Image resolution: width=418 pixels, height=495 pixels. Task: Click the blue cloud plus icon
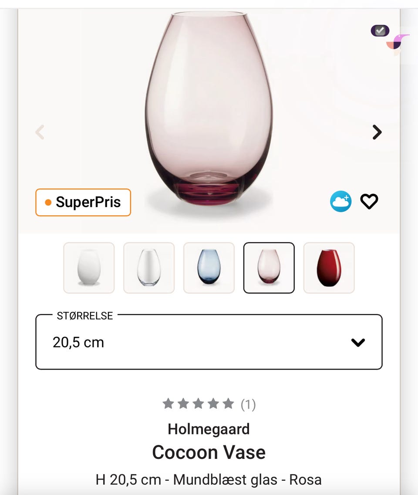(340, 201)
